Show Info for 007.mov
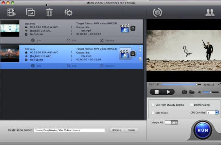Viewport: 221px width, 145px height. (x=36, y=66)
